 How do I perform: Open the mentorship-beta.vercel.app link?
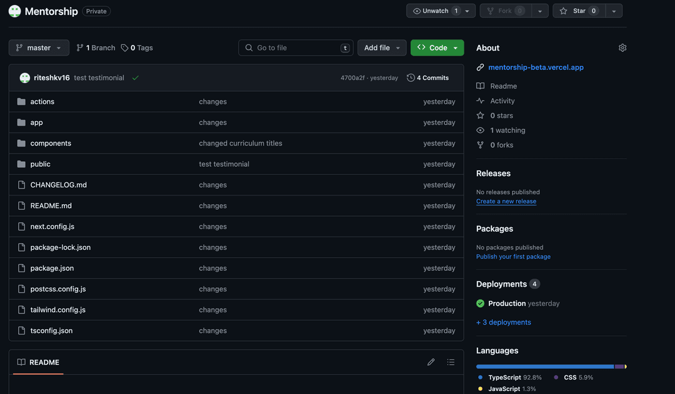pyautogui.click(x=536, y=67)
